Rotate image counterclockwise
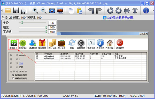Viewport: 155px width, 99px height. click(110, 11)
